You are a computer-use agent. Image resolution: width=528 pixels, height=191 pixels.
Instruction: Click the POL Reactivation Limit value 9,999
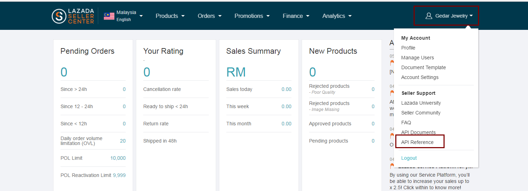(x=119, y=175)
